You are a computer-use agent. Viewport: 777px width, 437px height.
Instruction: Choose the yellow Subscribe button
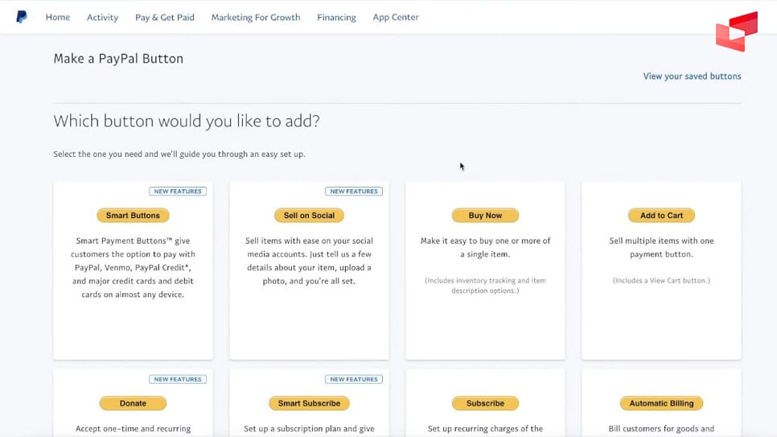point(485,403)
